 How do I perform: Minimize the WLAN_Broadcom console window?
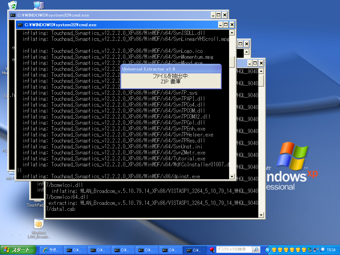(249, 63)
